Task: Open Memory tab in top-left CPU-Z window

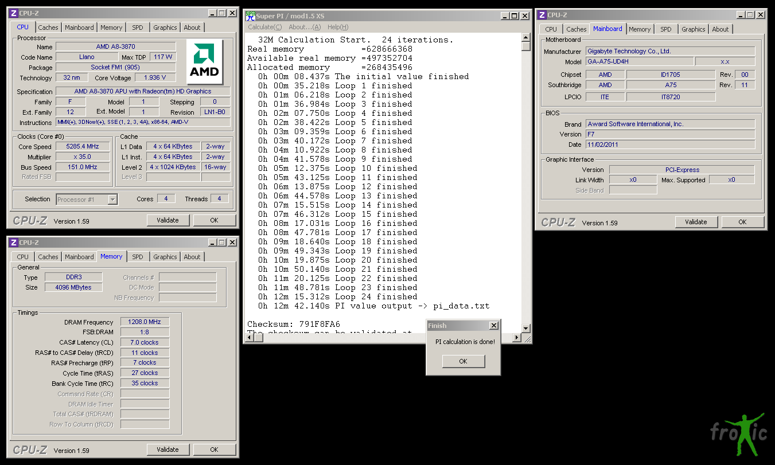Action: point(111,28)
